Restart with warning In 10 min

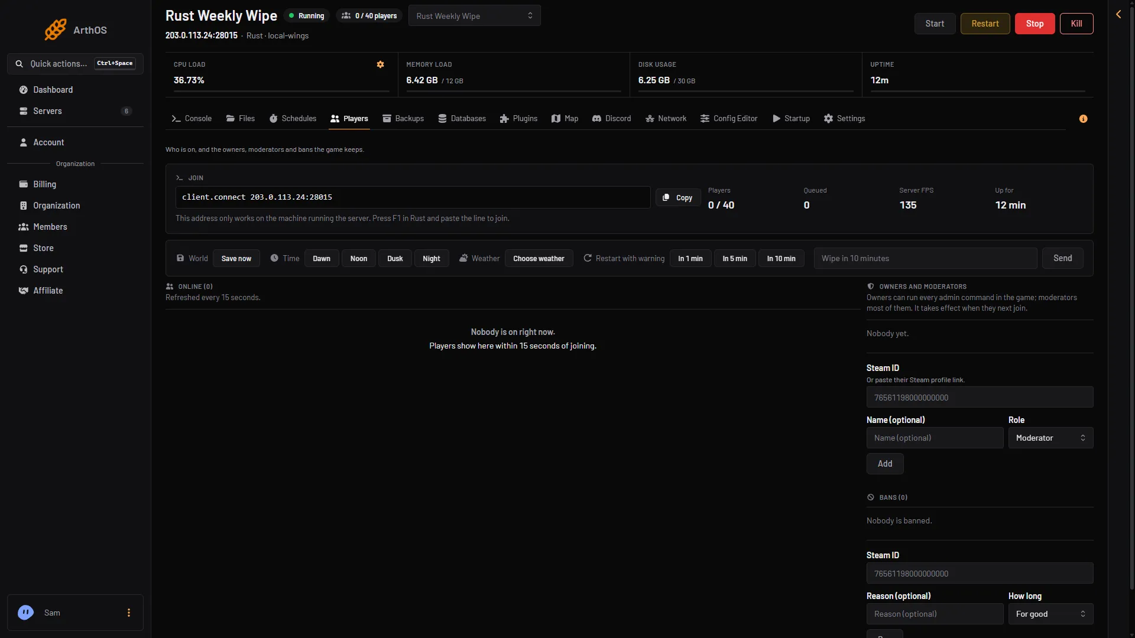coord(781,259)
